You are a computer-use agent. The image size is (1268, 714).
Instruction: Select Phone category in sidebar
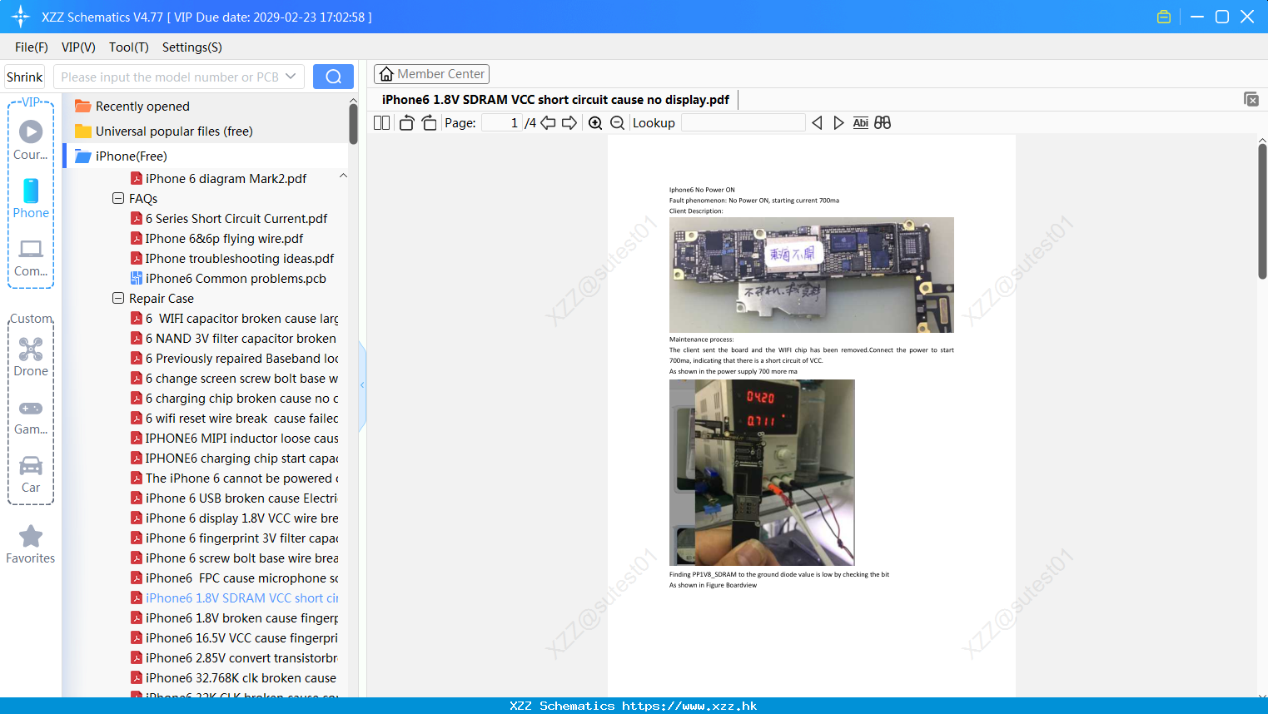pyautogui.click(x=31, y=199)
